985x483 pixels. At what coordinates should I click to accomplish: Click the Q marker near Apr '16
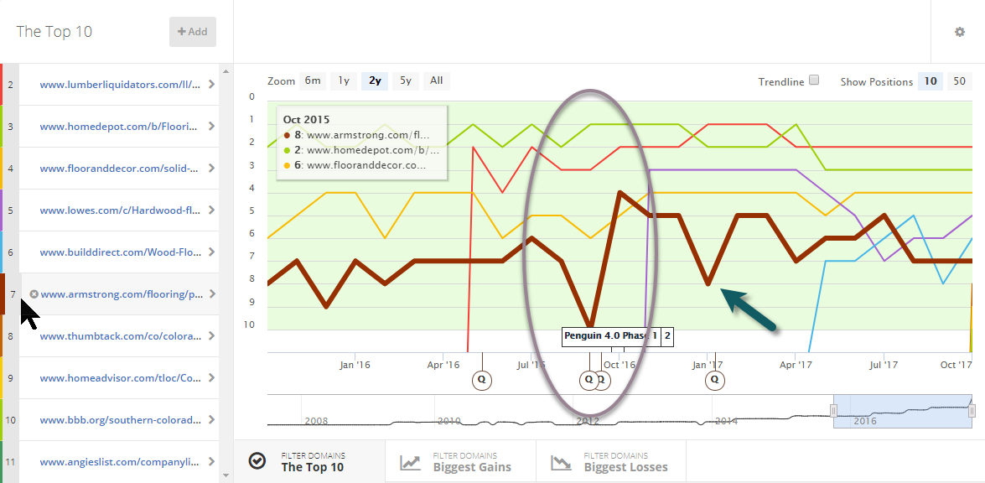pos(482,379)
